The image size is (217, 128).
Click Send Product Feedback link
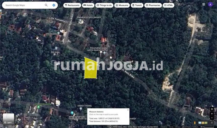point(190,127)
